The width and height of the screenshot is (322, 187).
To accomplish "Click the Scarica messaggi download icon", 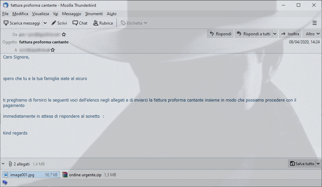I will [6, 23].
